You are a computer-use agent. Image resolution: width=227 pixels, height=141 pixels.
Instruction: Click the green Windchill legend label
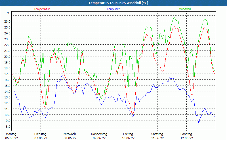pos(185,9)
